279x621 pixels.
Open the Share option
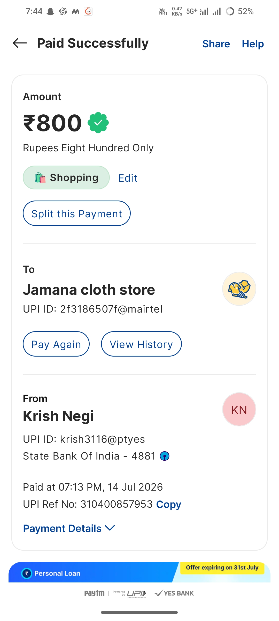pos(216,44)
